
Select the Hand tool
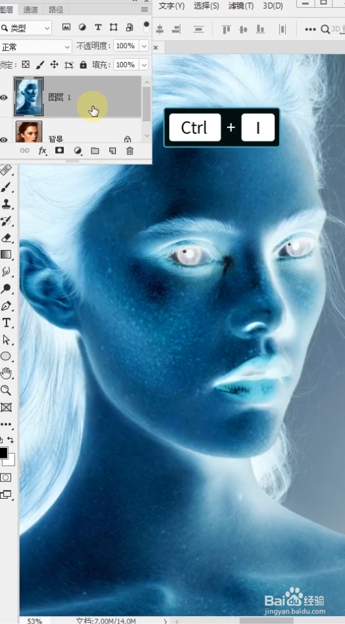coord(5,373)
